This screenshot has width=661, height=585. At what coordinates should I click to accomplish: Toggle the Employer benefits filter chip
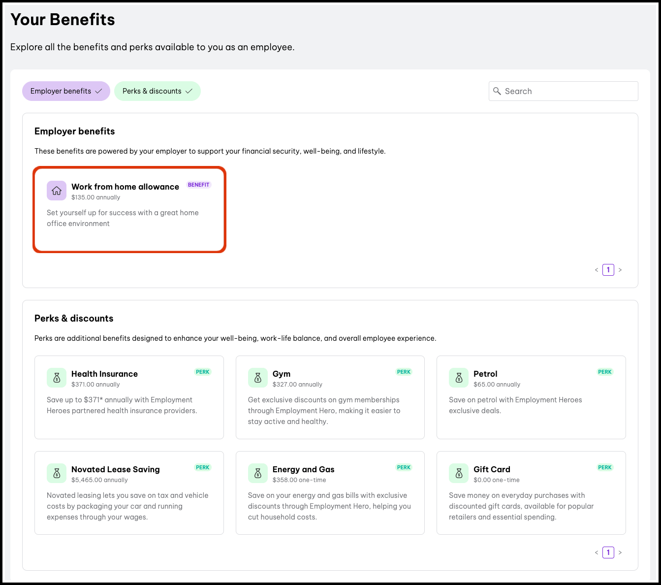pyautogui.click(x=66, y=91)
